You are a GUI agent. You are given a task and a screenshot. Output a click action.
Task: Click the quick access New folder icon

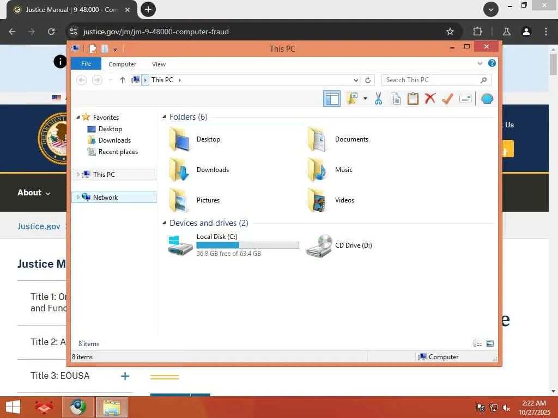point(105,48)
